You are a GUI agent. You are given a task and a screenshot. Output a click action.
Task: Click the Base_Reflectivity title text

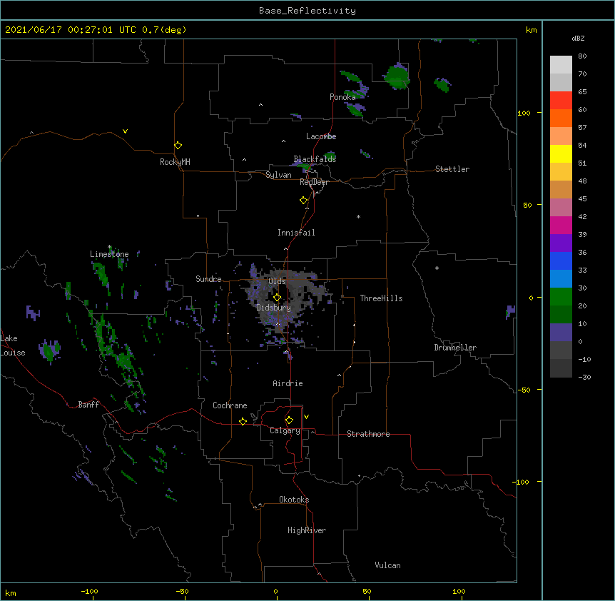click(307, 11)
